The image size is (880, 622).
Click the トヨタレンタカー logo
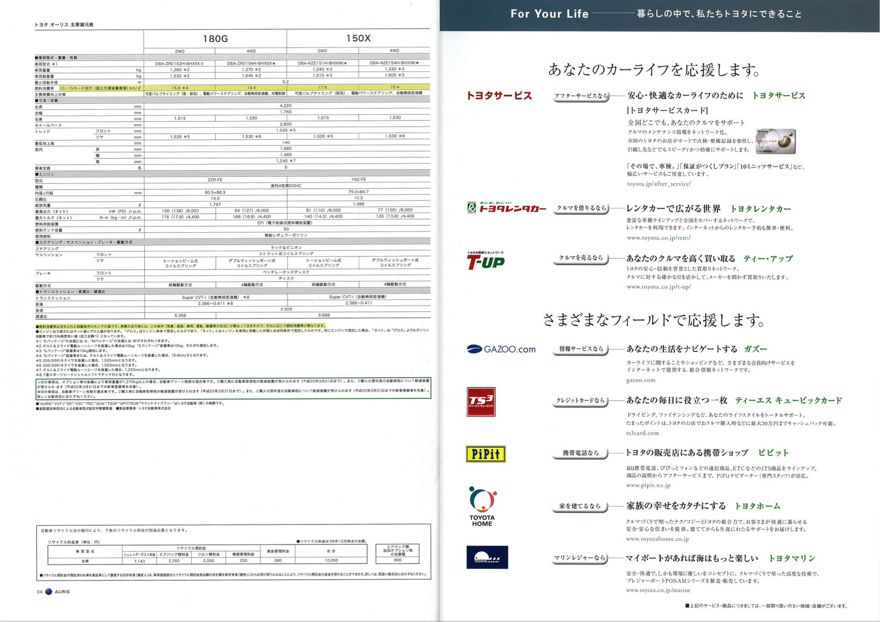(506, 208)
